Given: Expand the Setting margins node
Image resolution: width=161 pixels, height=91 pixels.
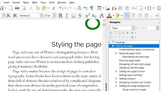Looking at the screenshot, I should 116,79.
